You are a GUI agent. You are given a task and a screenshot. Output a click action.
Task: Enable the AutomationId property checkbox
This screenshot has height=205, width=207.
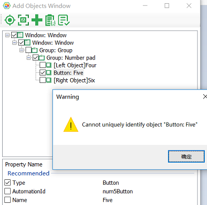pos(7,191)
